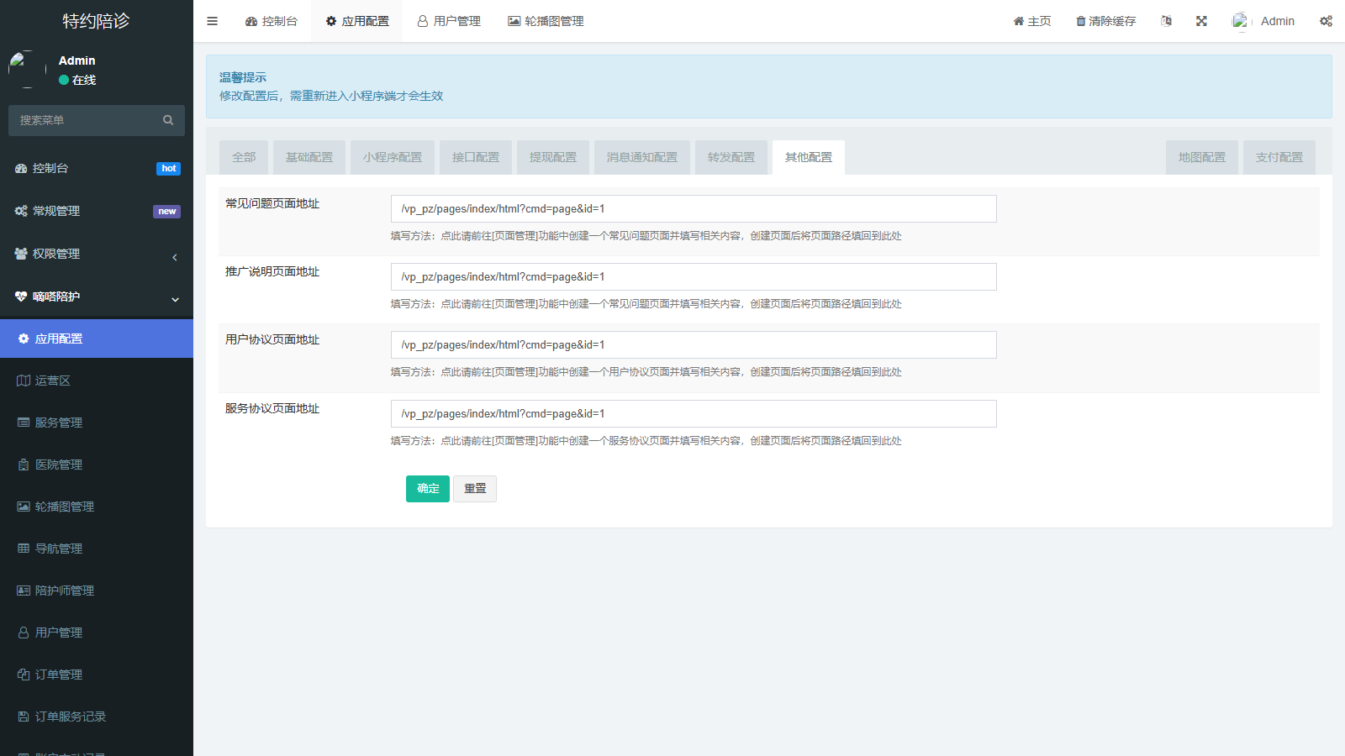
Task: Click the green 确定 button
Action: click(427, 489)
